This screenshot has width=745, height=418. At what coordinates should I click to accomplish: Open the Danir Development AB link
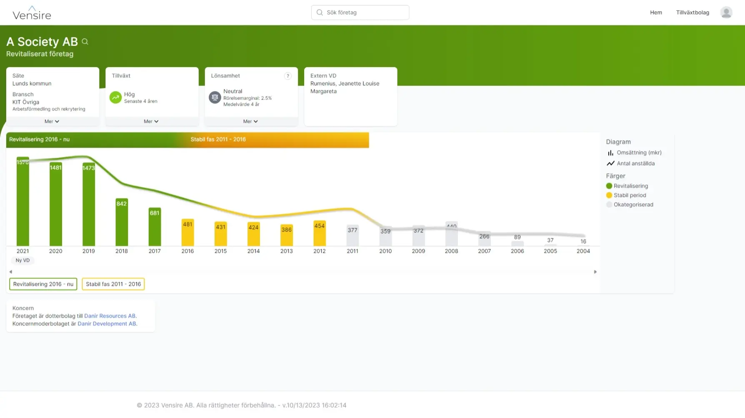[107, 324]
